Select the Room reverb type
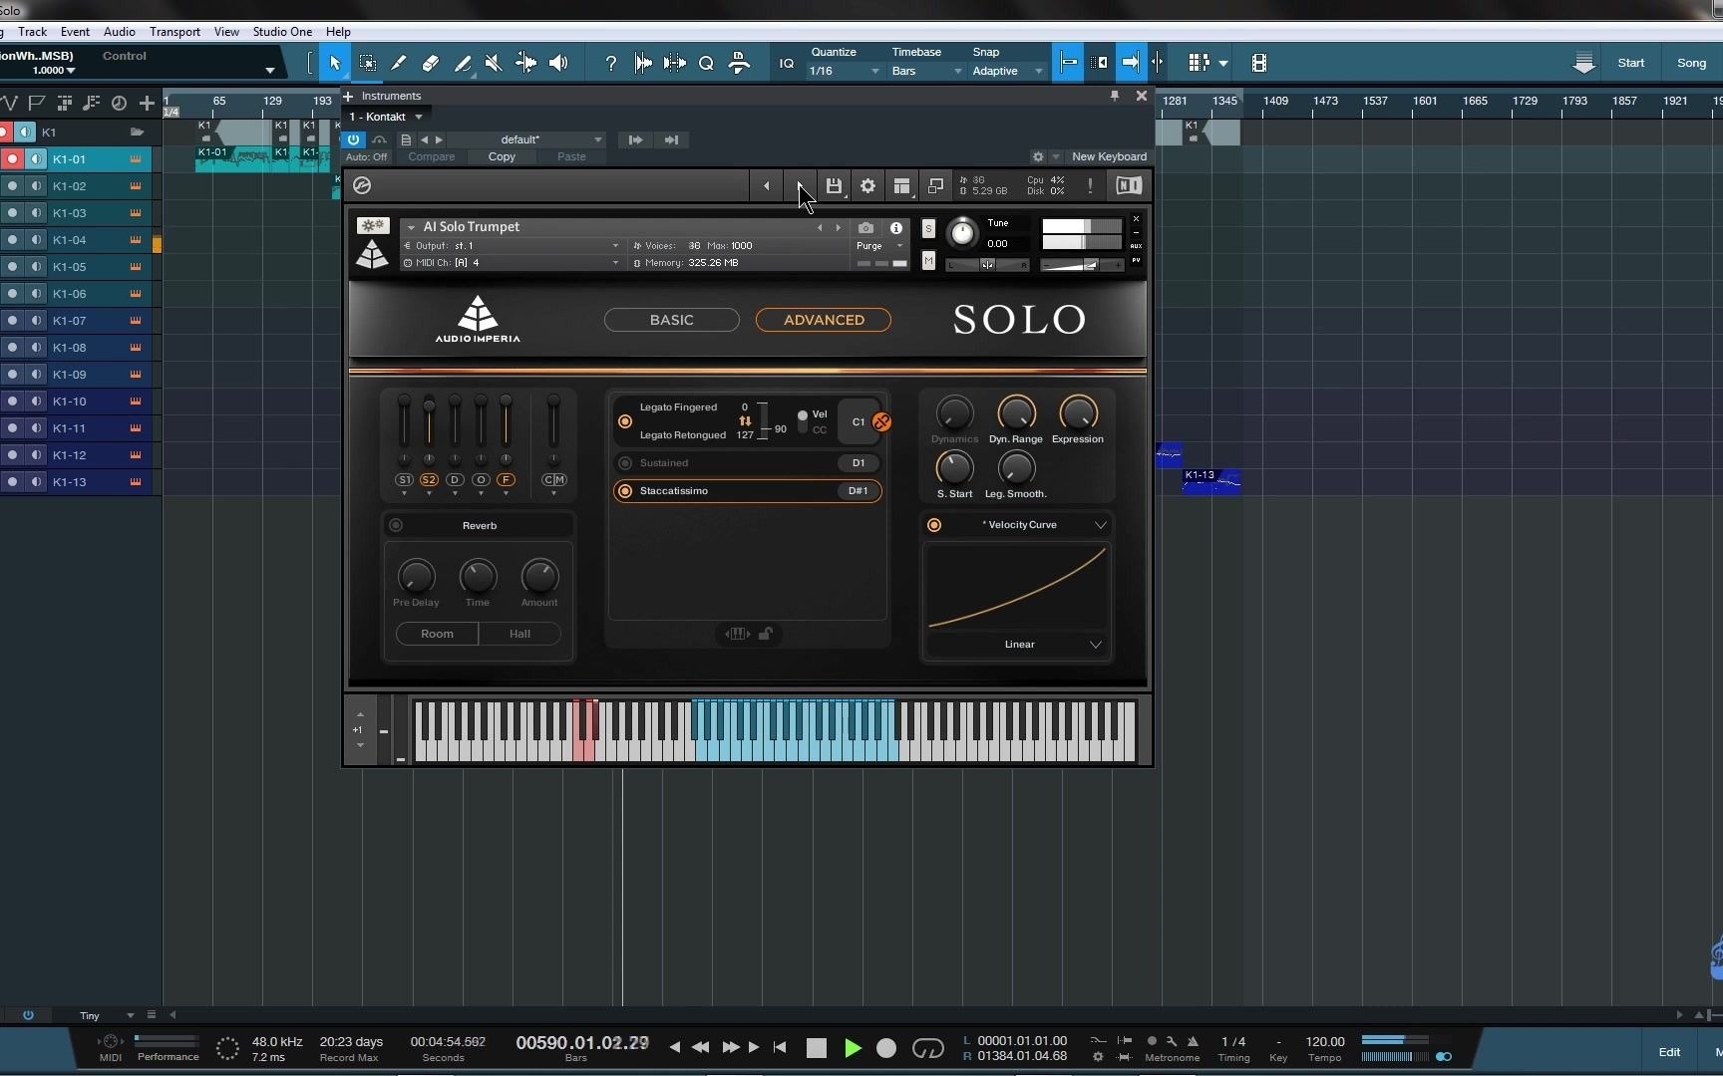This screenshot has width=1723, height=1076. (x=437, y=634)
